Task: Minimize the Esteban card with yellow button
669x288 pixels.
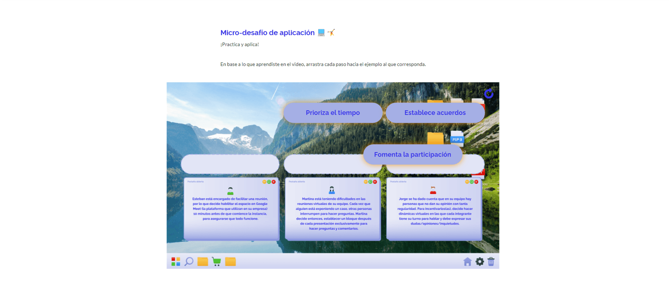Action: pyautogui.click(x=264, y=182)
